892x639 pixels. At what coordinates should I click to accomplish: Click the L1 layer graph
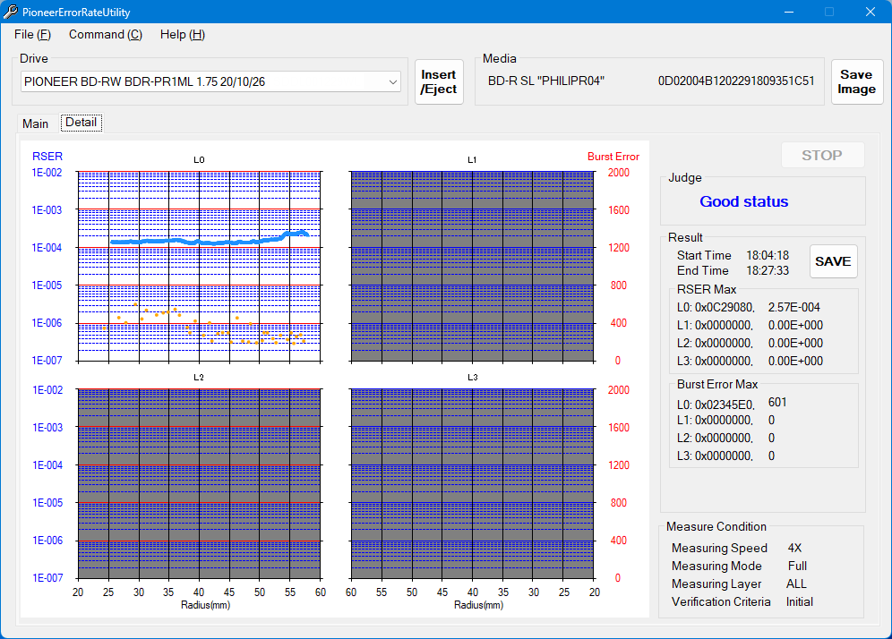pos(471,266)
